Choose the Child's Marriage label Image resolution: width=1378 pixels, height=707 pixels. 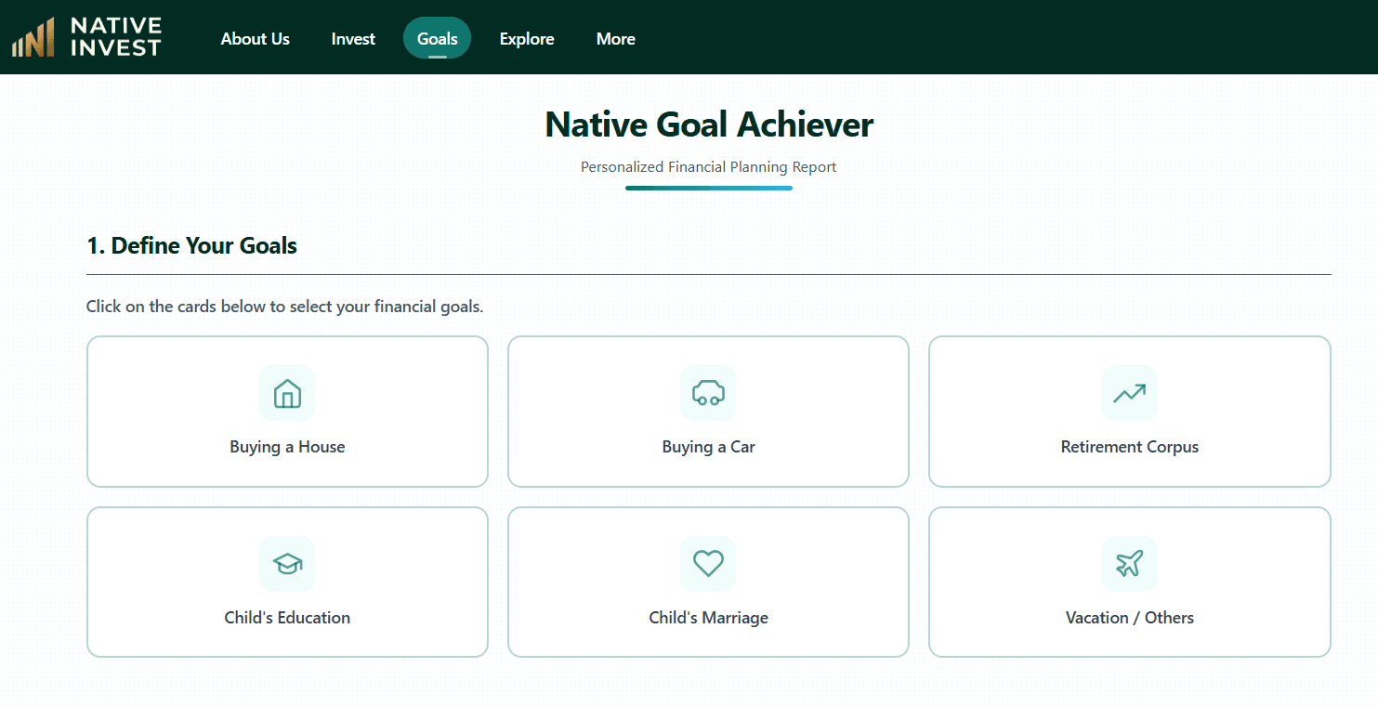click(708, 618)
